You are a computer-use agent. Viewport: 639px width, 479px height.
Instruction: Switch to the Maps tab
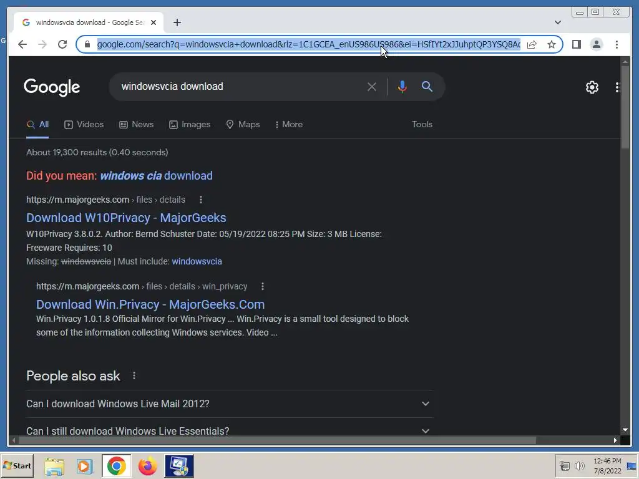tap(243, 125)
